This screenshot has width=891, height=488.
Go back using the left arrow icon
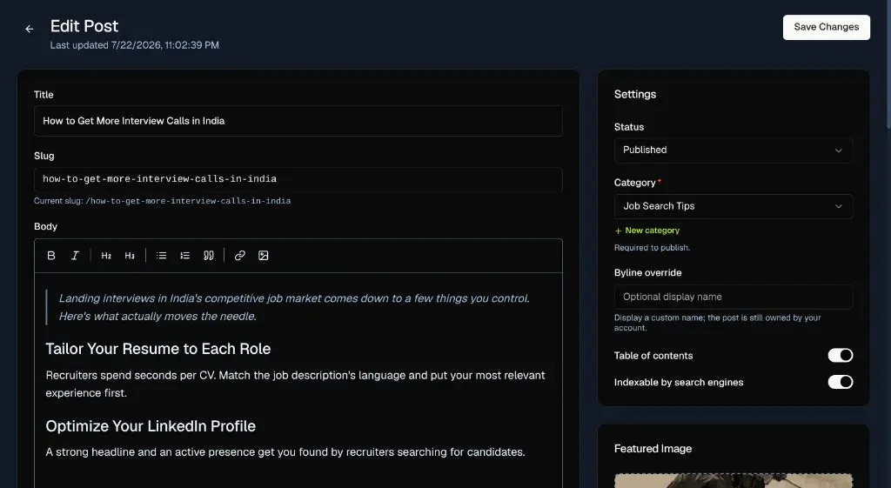30,29
